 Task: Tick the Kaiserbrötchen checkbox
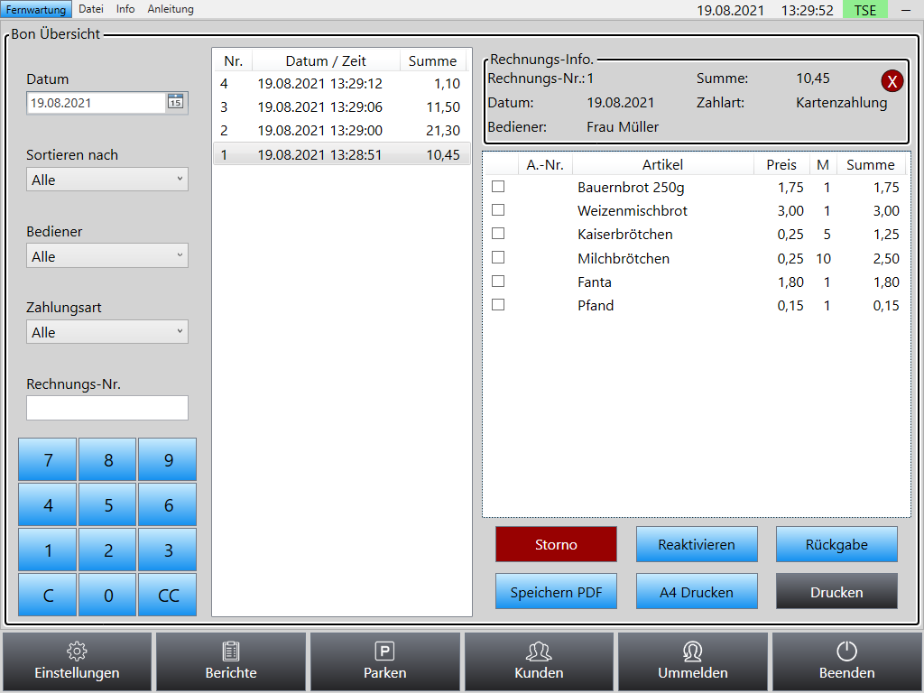pos(498,234)
